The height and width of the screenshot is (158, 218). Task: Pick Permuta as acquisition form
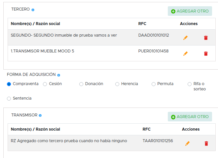(x=154, y=84)
